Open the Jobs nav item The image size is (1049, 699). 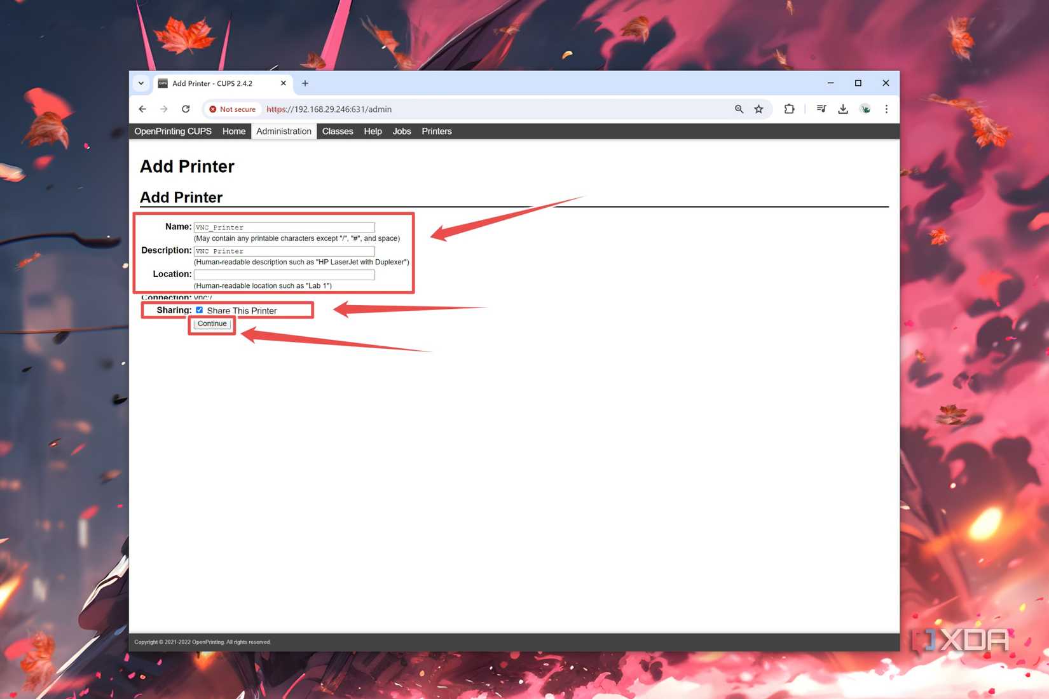tap(402, 132)
